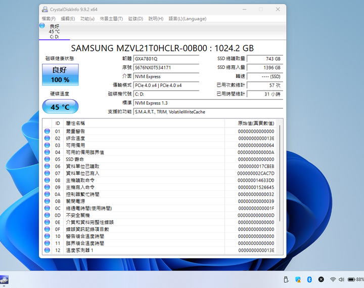This screenshot has width=364, height=288.
Task: Open Windows Security tray icon
Action: click(x=298, y=279)
